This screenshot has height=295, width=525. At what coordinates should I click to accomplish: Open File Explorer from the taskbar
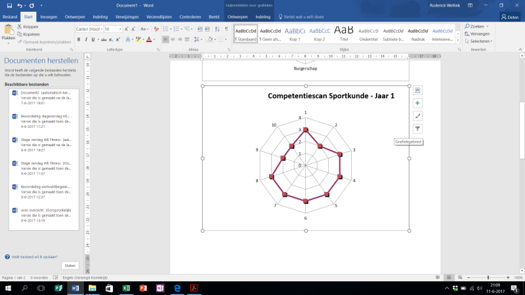[92, 288]
